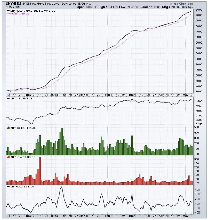Open the StockCharts.com copyright link
This screenshot has width=208, height=220.
pyautogui.click(x=181, y=4)
